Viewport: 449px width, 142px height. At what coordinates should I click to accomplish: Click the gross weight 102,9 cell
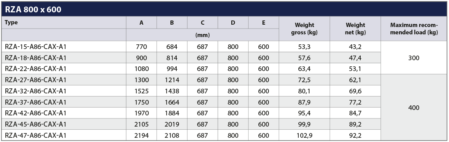pyautogui.click(x=304, y=135)
